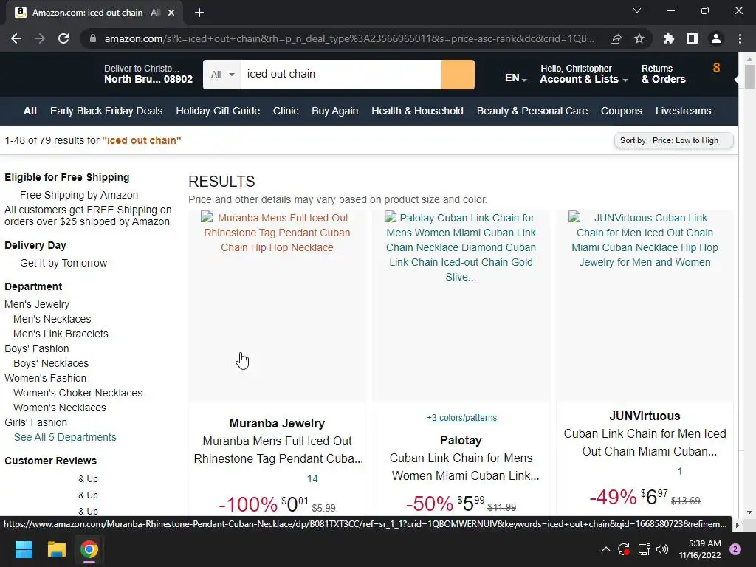This screenshot has height=567, width=756.
Task: Filter by Men's Link Bracelets
Action: pyautogui.click(x=61, y=334)
